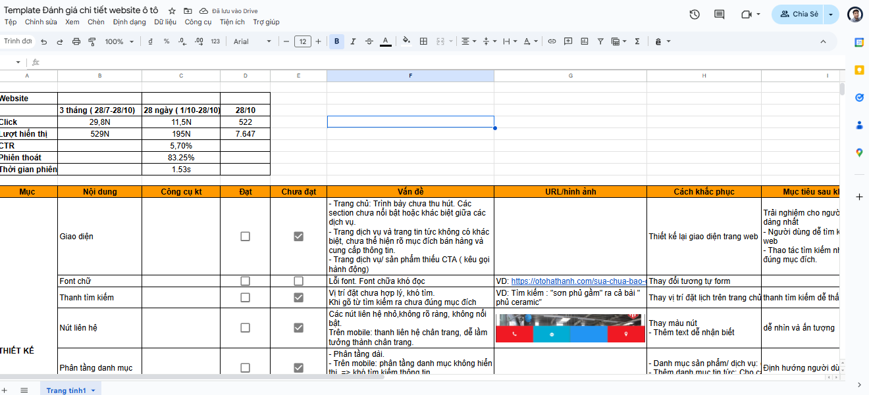This screenshot has height=395, width=869.
Task: Open the comments panel icon
Action: (x=719, y=14)
